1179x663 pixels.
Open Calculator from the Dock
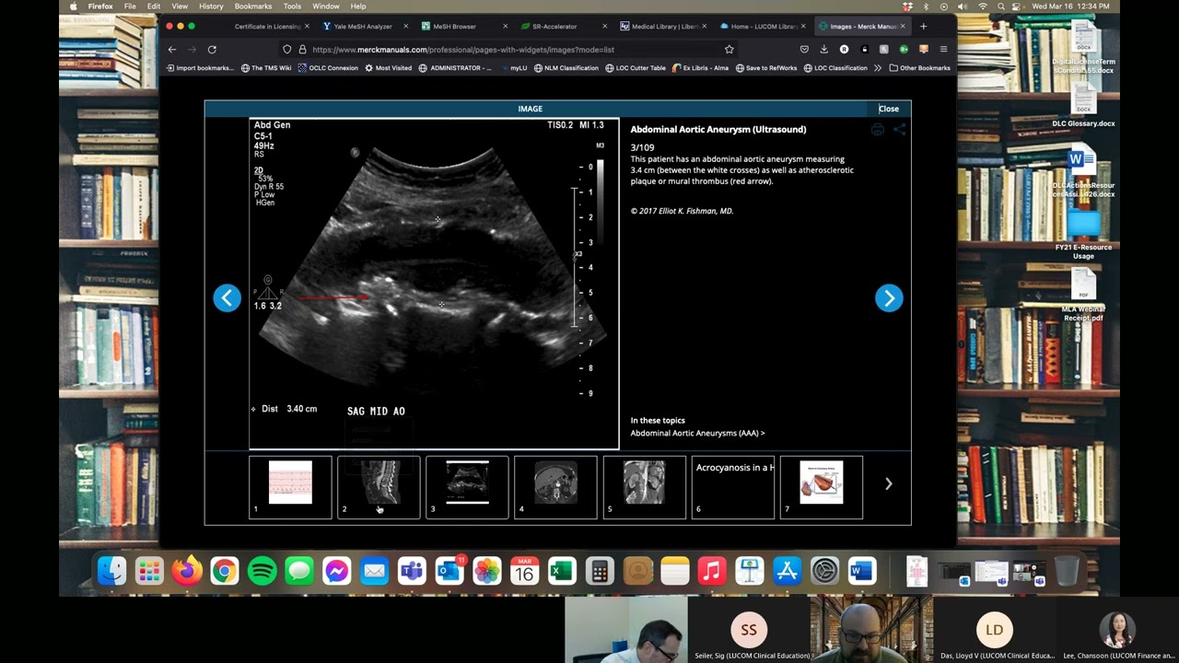[600, 572]
